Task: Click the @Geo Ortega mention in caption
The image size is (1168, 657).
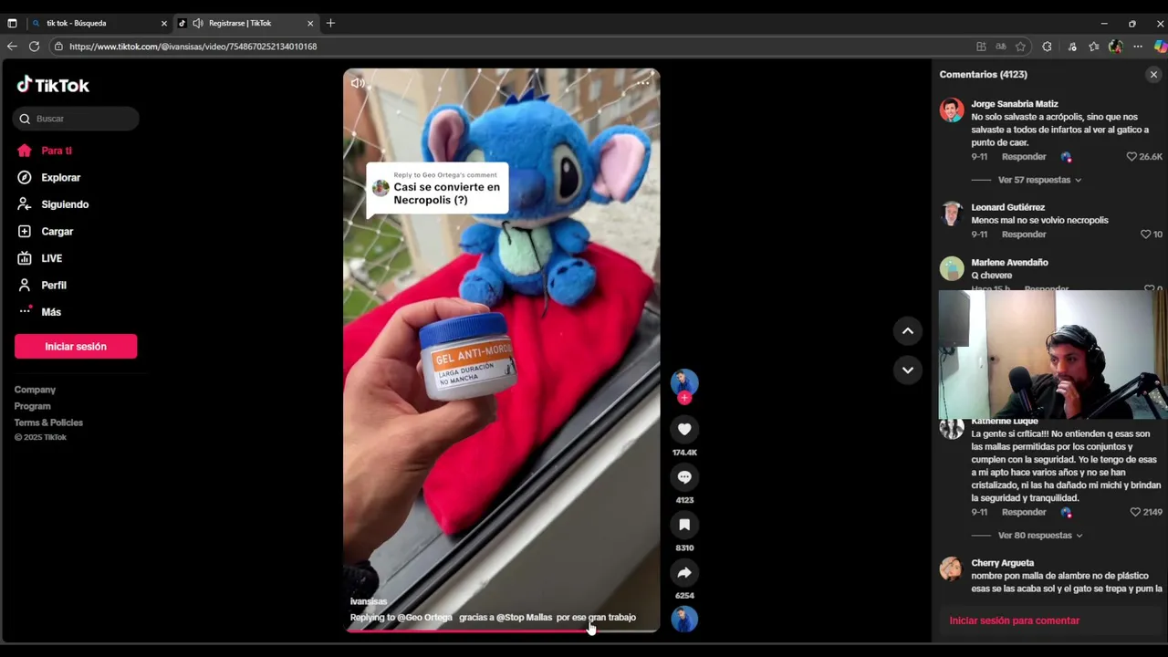Action: pyautogui.click(x=424, y=618)
